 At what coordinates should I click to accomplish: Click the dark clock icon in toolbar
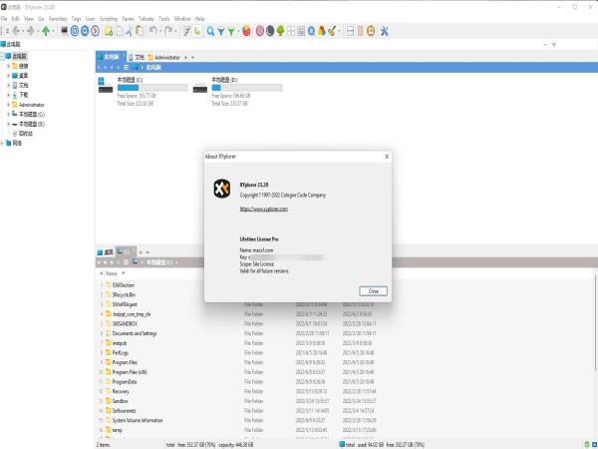[x=270, y=31]
